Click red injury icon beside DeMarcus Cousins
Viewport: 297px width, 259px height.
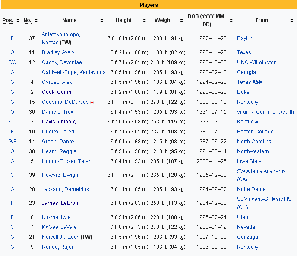click(x=92, y=102)
